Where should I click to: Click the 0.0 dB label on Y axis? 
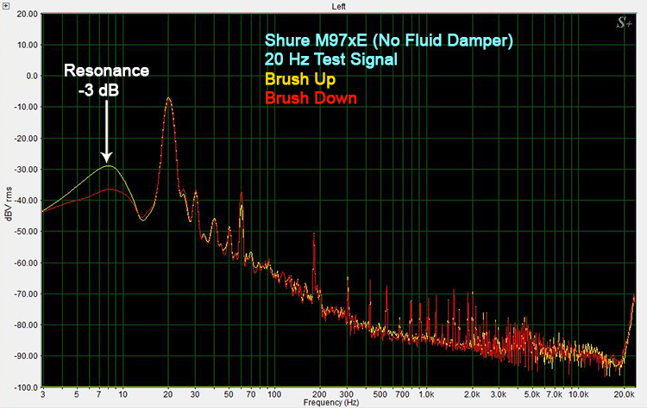(30, 76)
